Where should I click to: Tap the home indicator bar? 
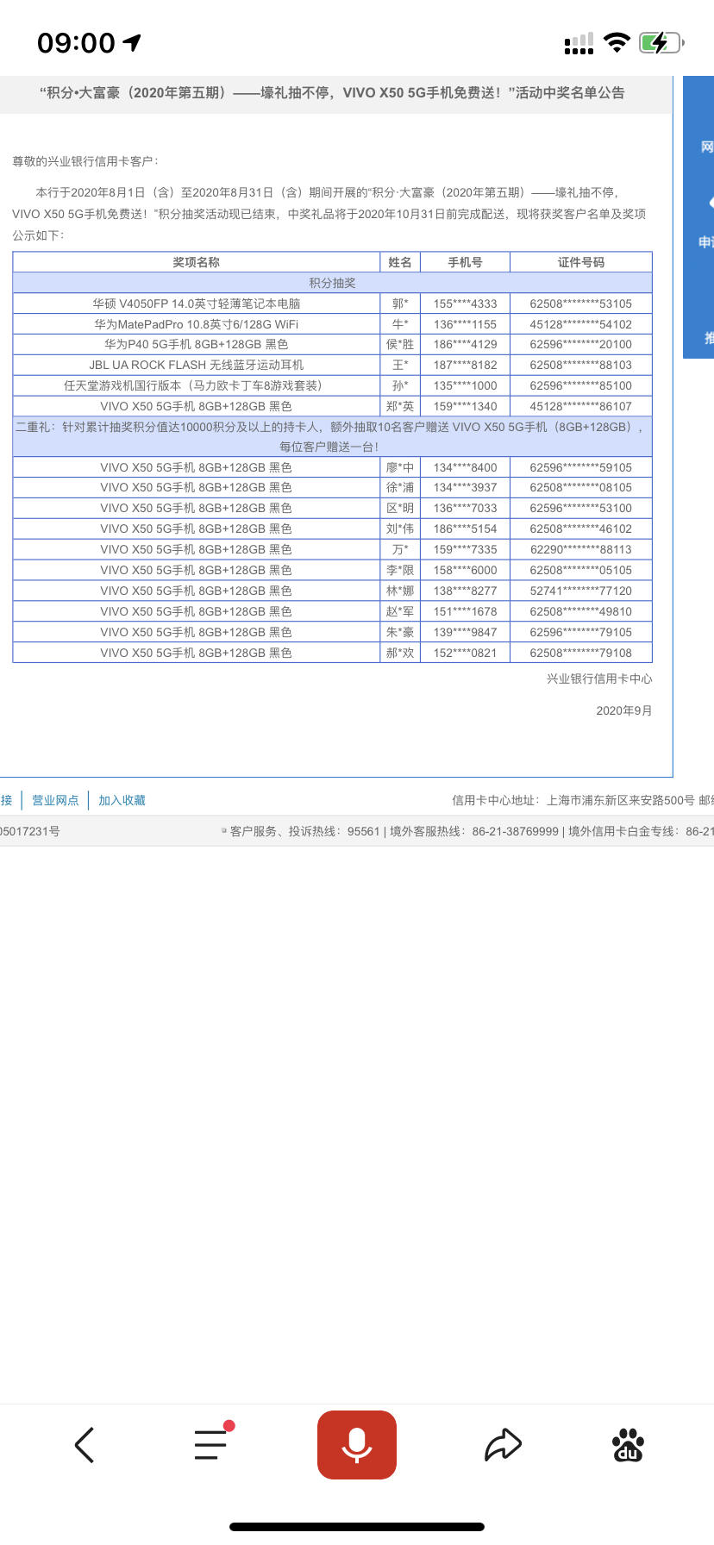coord(357,1527)
